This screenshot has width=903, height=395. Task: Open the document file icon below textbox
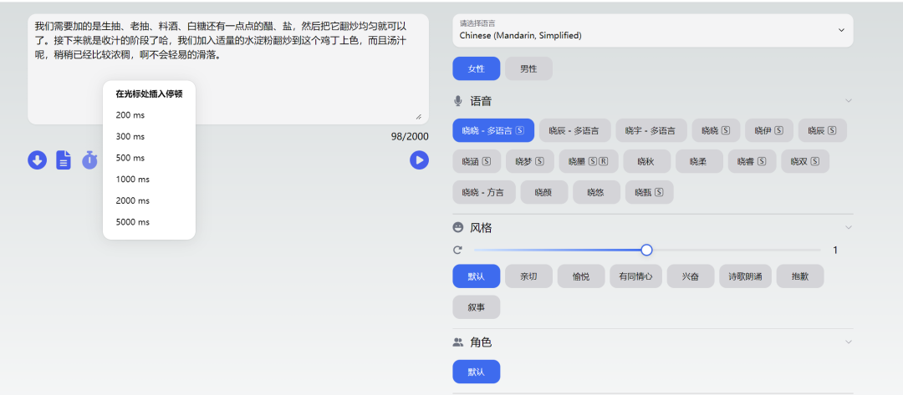click(64, 160)
